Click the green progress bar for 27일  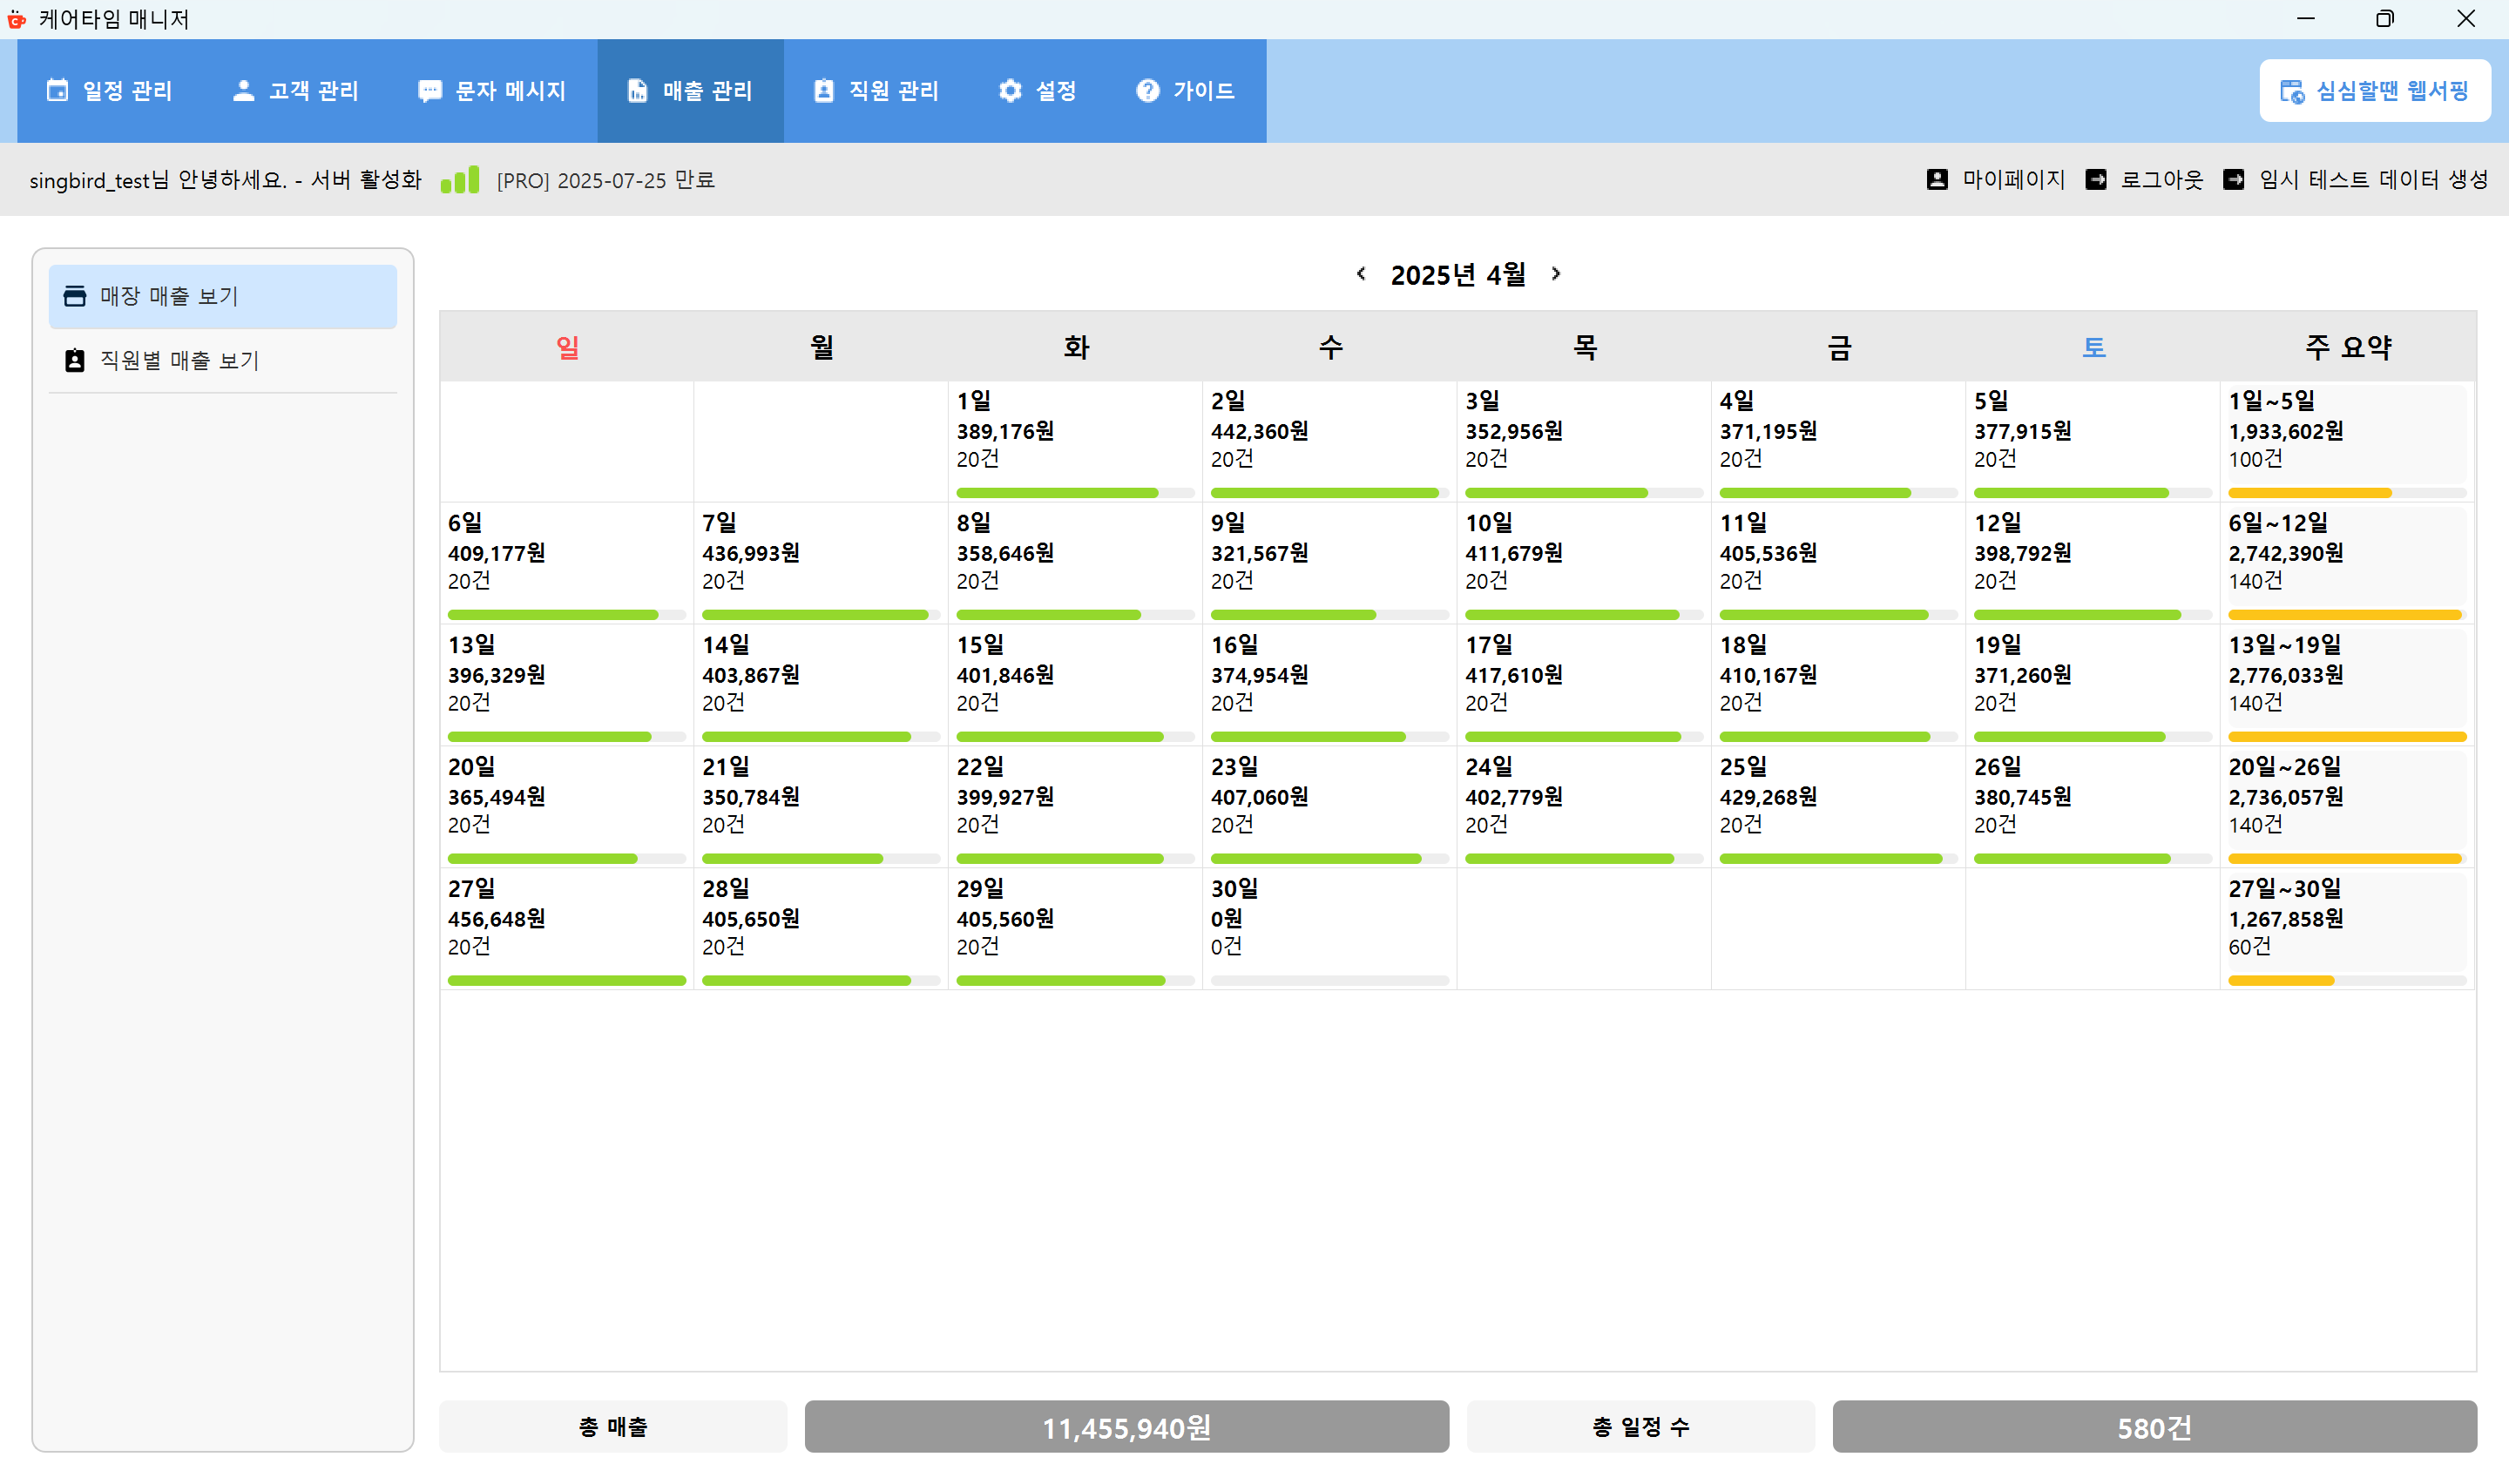(x=566, y=980)
